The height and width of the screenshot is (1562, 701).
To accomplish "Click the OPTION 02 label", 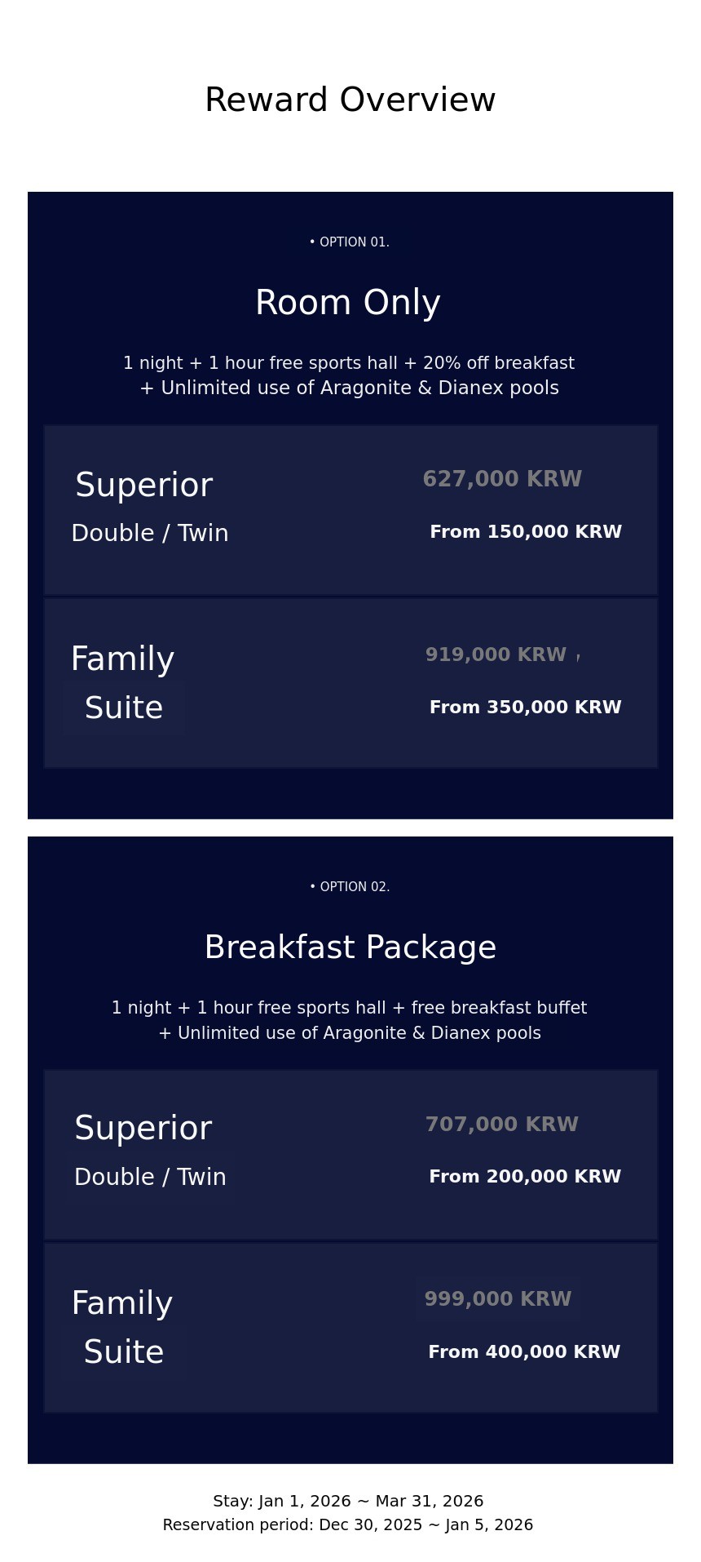I will click(350, 887).
